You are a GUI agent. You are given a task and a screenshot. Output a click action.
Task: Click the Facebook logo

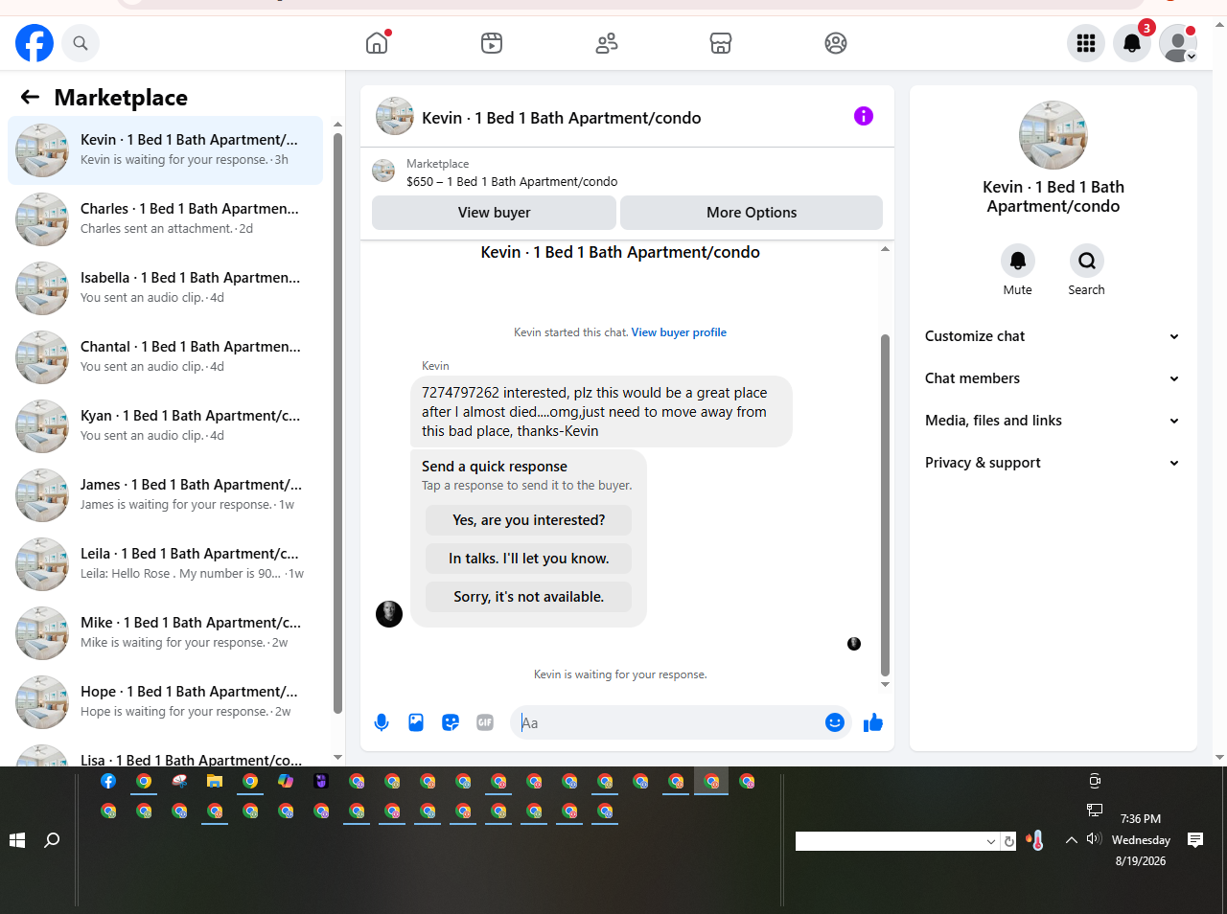tap(35, 43)
